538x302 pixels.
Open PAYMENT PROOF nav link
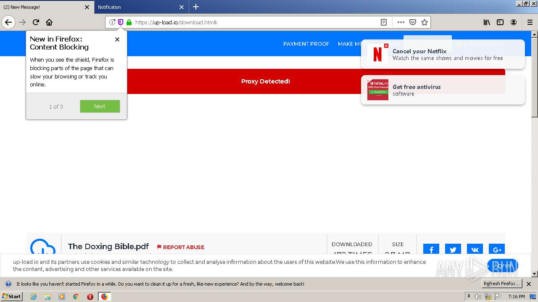tap(306, 44)
